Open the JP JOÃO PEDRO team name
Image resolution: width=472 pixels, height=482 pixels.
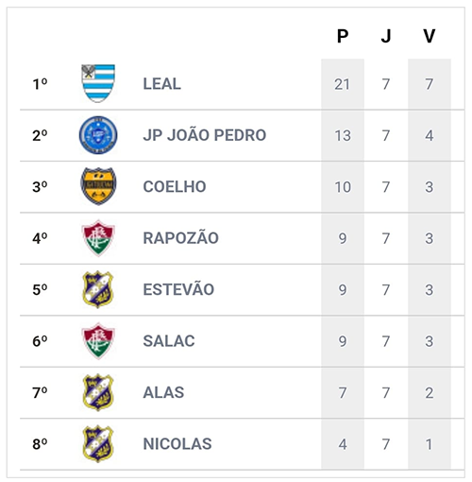click(205, 135)
